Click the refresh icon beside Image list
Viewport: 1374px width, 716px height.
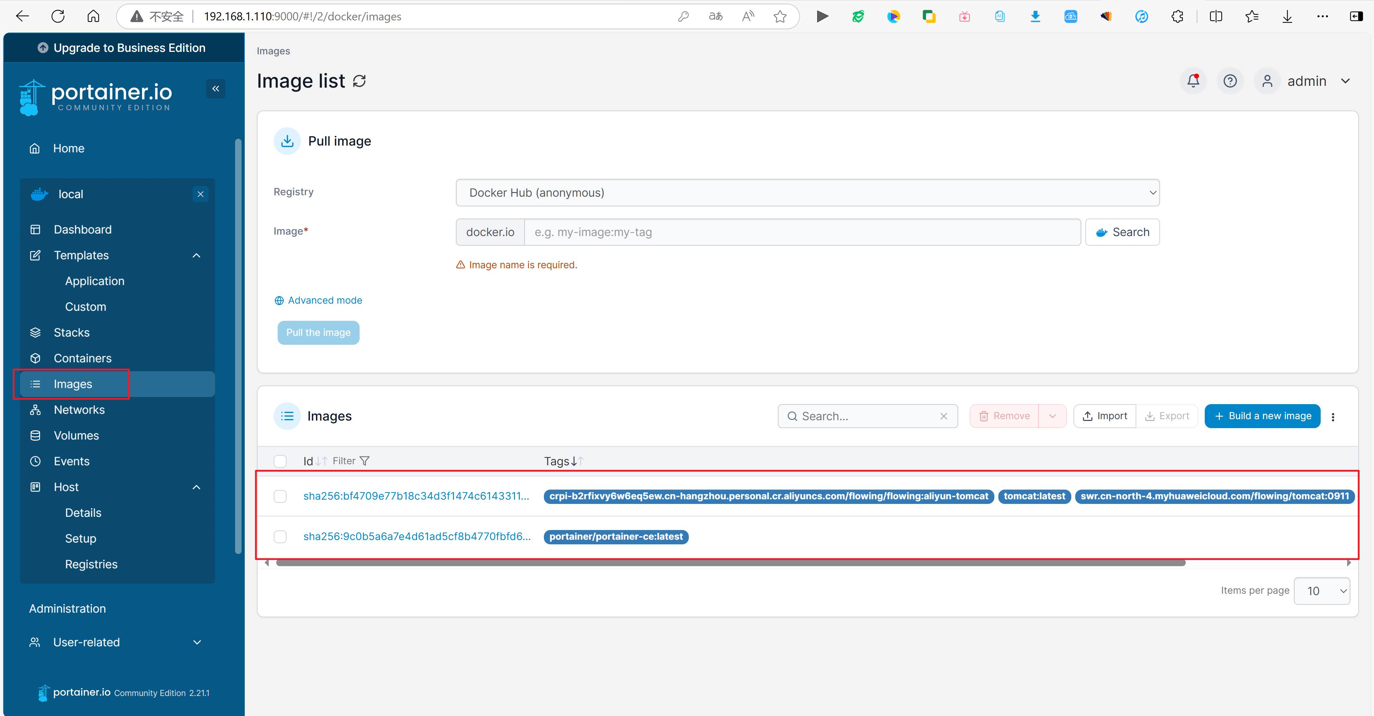(x=360, y=81)
